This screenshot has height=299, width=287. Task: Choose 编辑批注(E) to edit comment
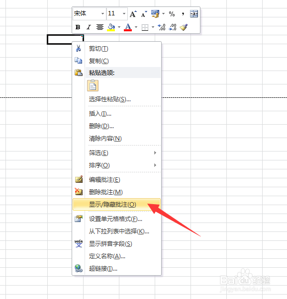point(117,180)
